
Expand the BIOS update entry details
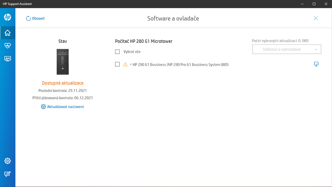131,64
